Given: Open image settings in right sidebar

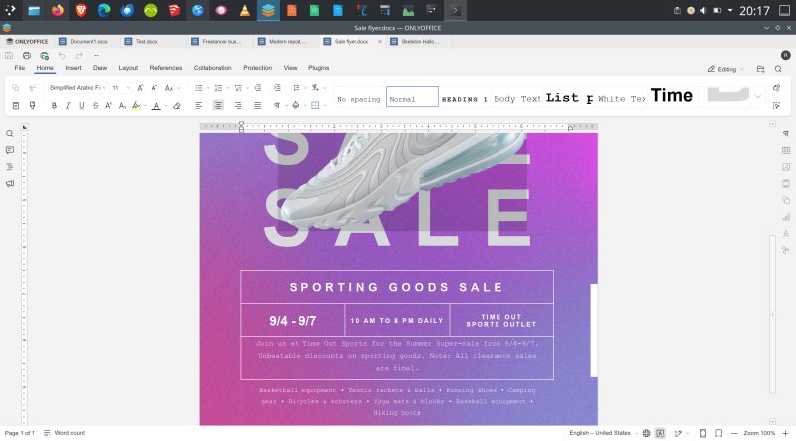Looking at the screenshot, I should [785, 166].
